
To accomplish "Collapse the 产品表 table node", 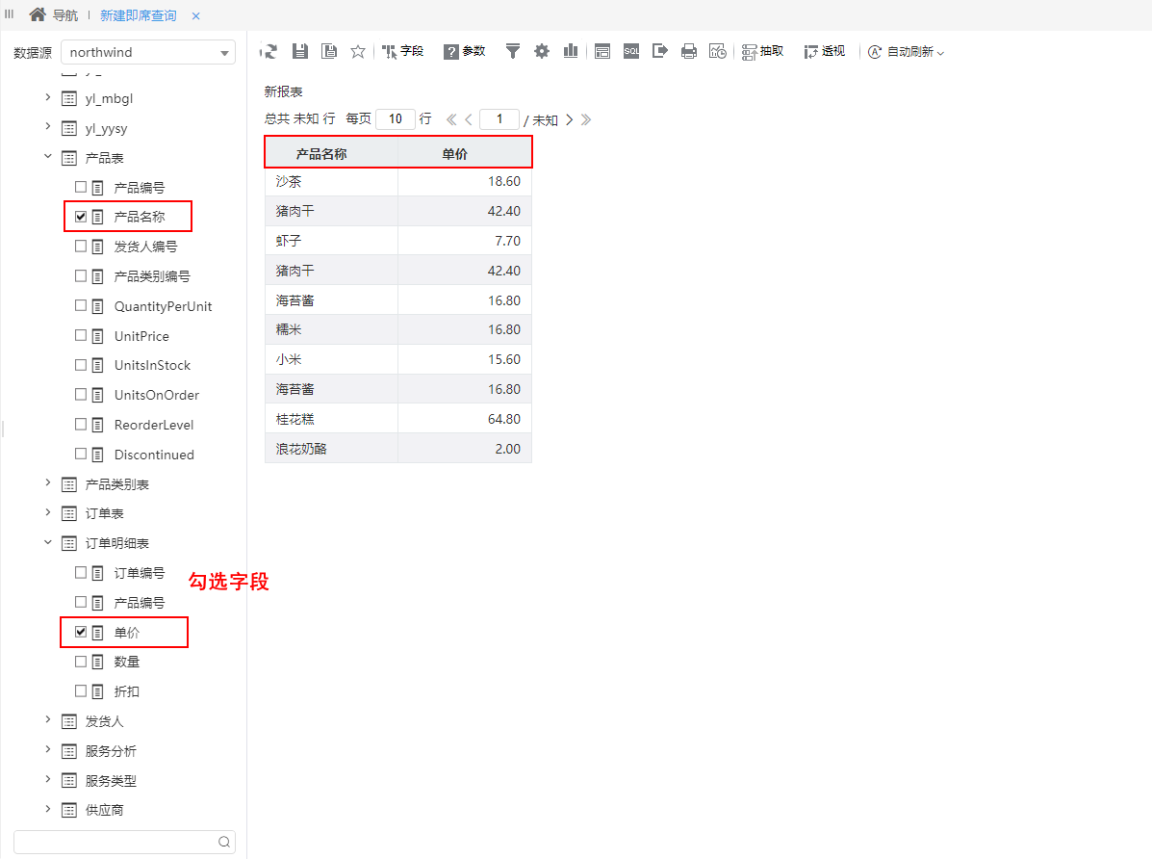I will [48, 156].
